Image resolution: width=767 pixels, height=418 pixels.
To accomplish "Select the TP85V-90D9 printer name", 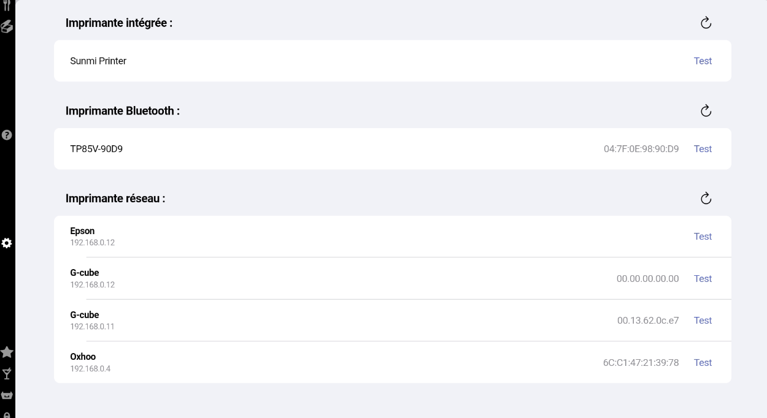I will (96, 149).
